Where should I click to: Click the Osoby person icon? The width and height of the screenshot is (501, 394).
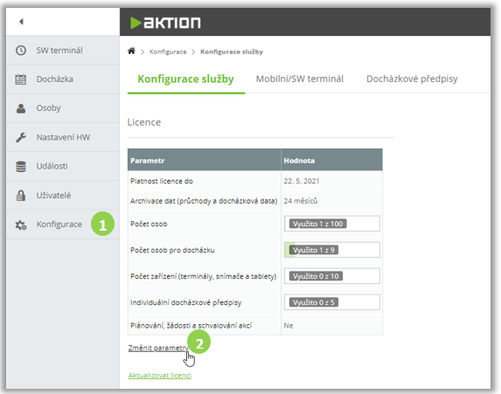(21, 108)
